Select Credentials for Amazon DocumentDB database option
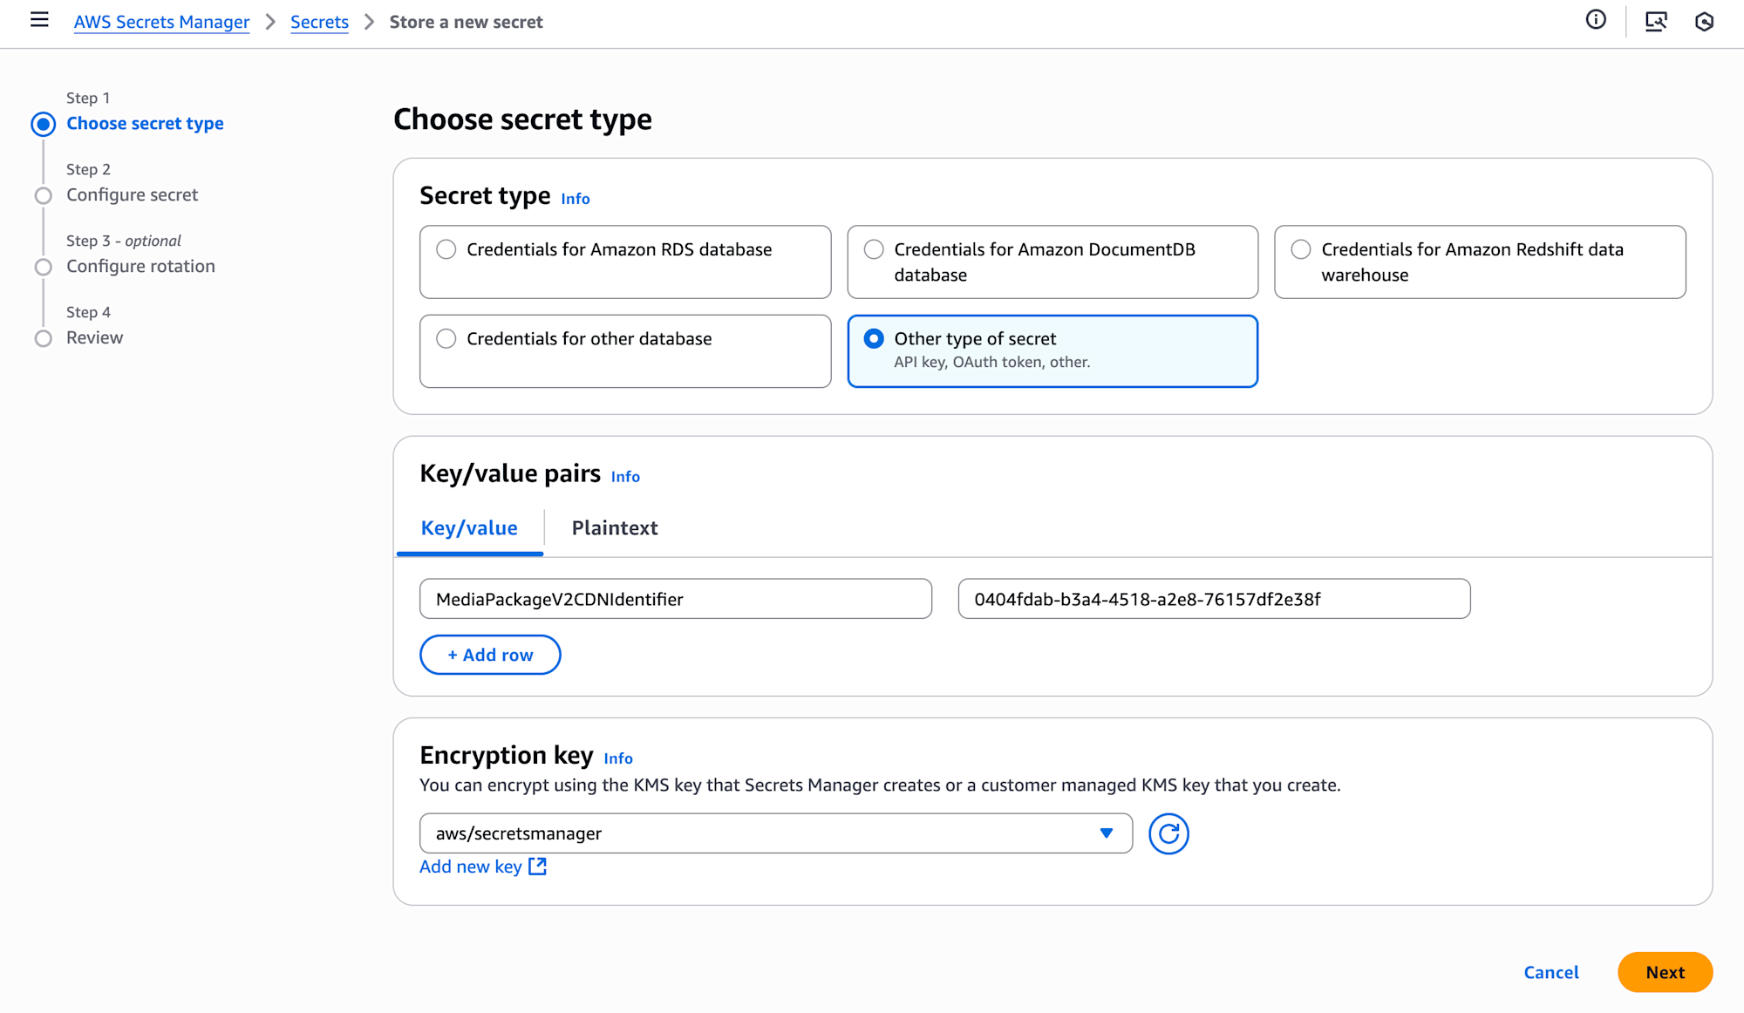 pyautogui.click(x=874, y=249)
